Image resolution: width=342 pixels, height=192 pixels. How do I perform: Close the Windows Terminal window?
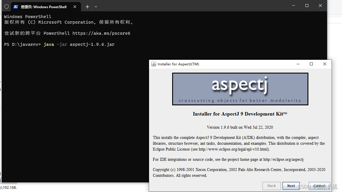tap(320, 6)
